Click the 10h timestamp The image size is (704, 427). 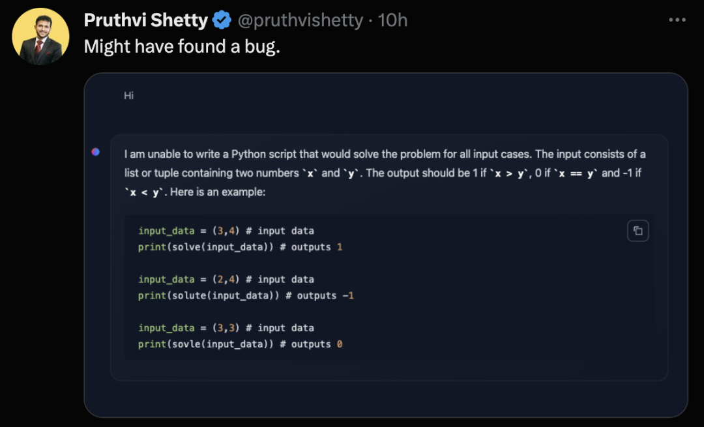[392, 20]
